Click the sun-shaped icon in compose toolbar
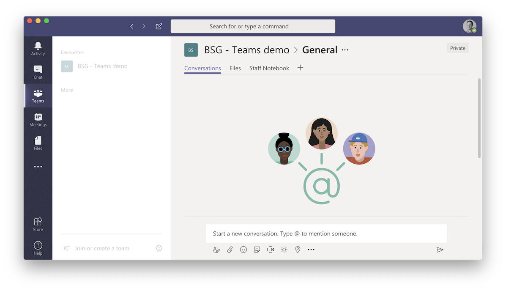 (x=284, y=250)
